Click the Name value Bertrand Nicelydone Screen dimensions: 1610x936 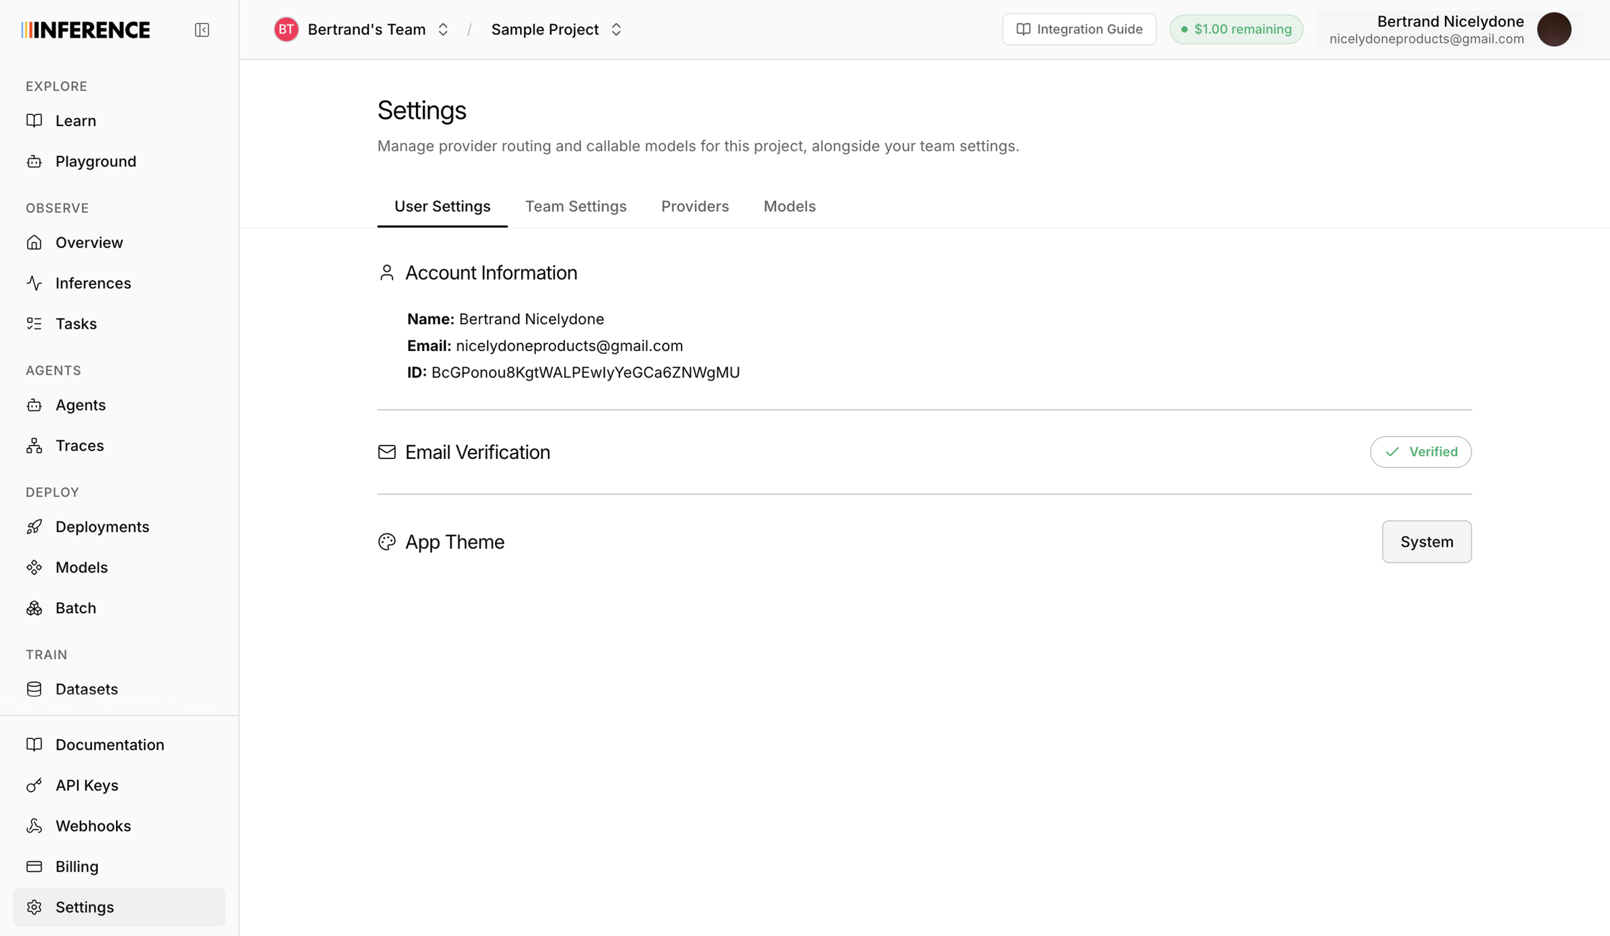click(x=531, y=319)
